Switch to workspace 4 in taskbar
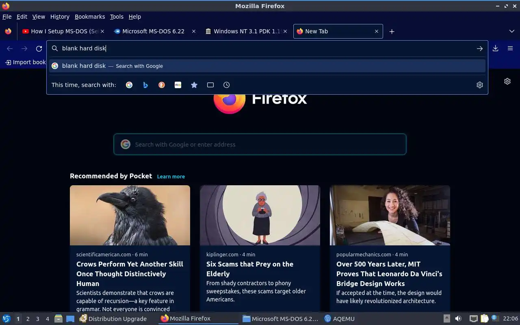Viewport: 520px width, 325px height. 47,319
